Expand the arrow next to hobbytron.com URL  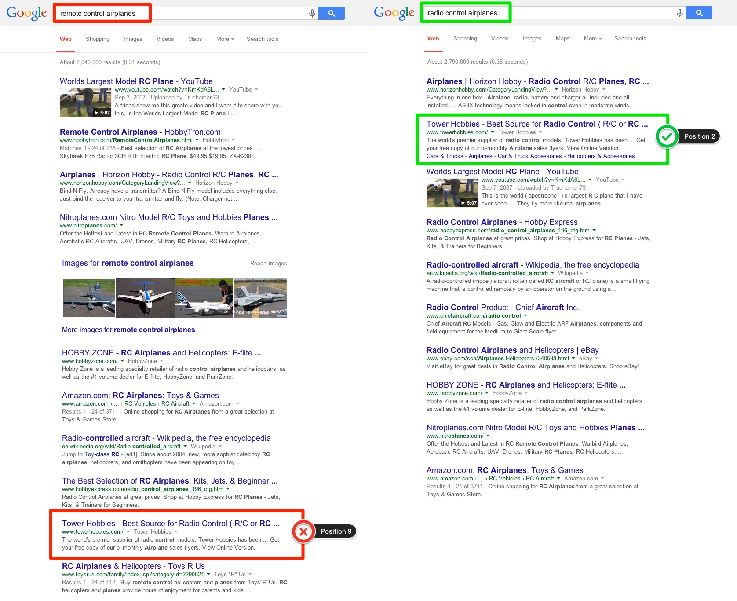click(x=197, y=140)
